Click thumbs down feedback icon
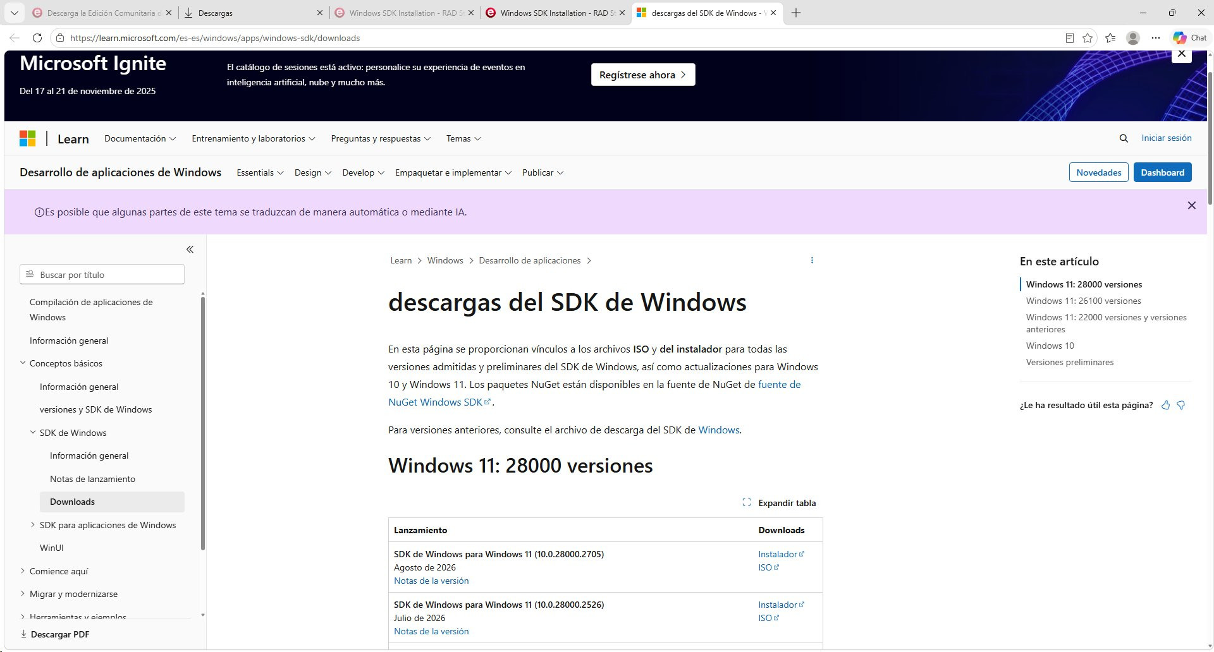Viewport: 1214px width, 652px height. [1180, 405]
